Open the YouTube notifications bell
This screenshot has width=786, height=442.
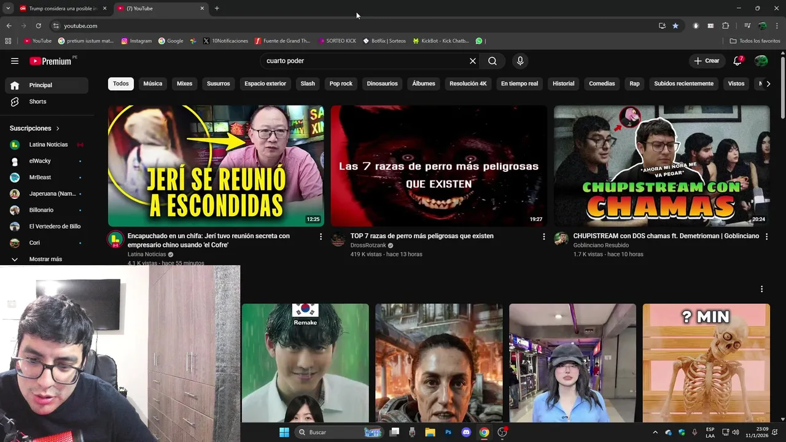738,61
